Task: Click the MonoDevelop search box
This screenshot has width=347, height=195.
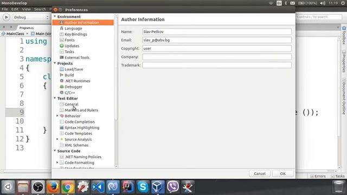Action: coord(319,17)
